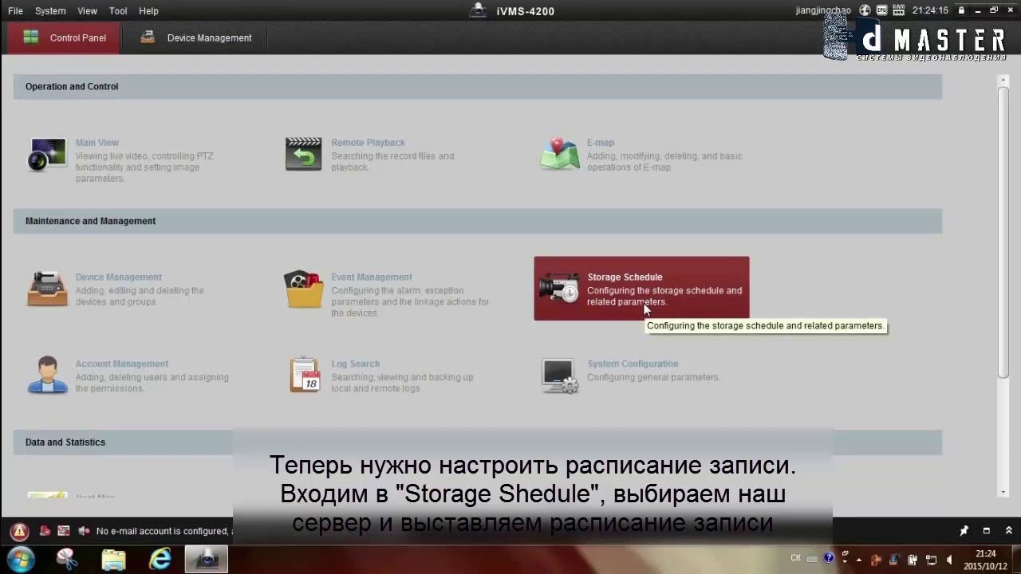
Task: Open the Event Management folder icon
Action: (304, 289)
